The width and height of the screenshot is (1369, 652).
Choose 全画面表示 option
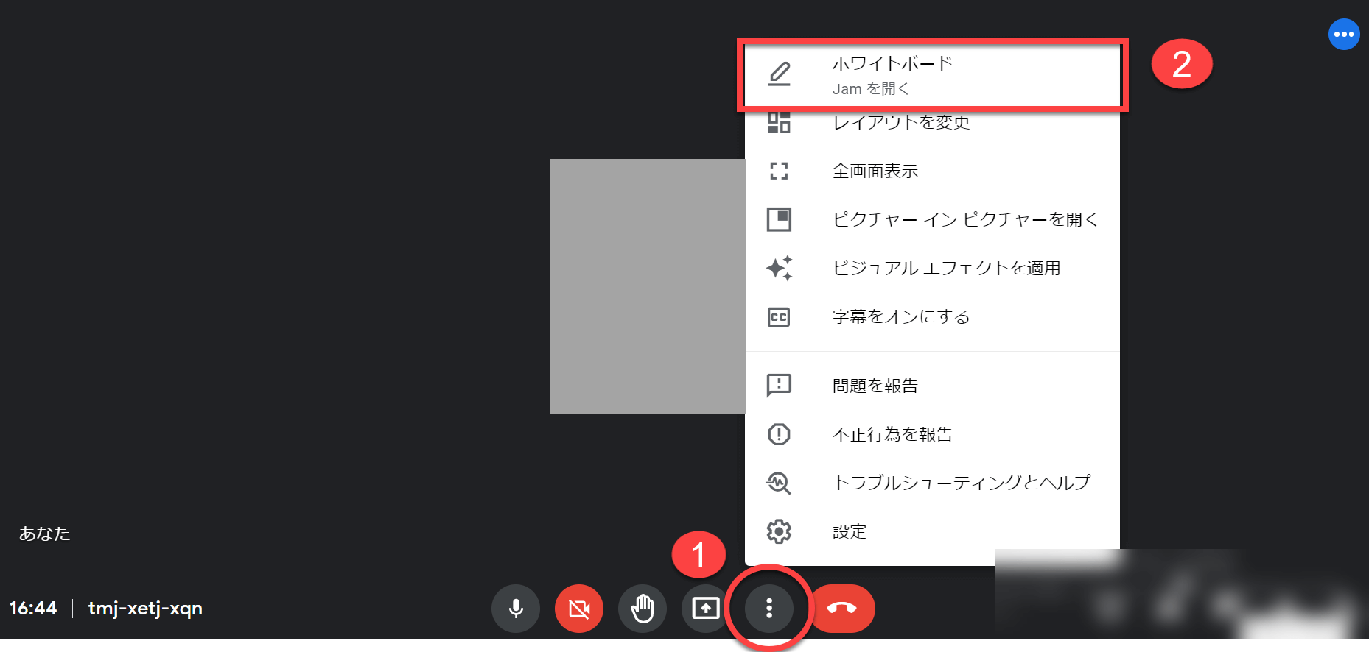pos(875,171)
